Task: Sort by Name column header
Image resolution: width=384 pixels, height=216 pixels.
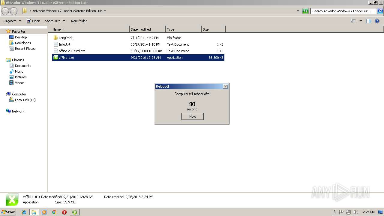Action: pyautogui.click(x=89, y=29)
